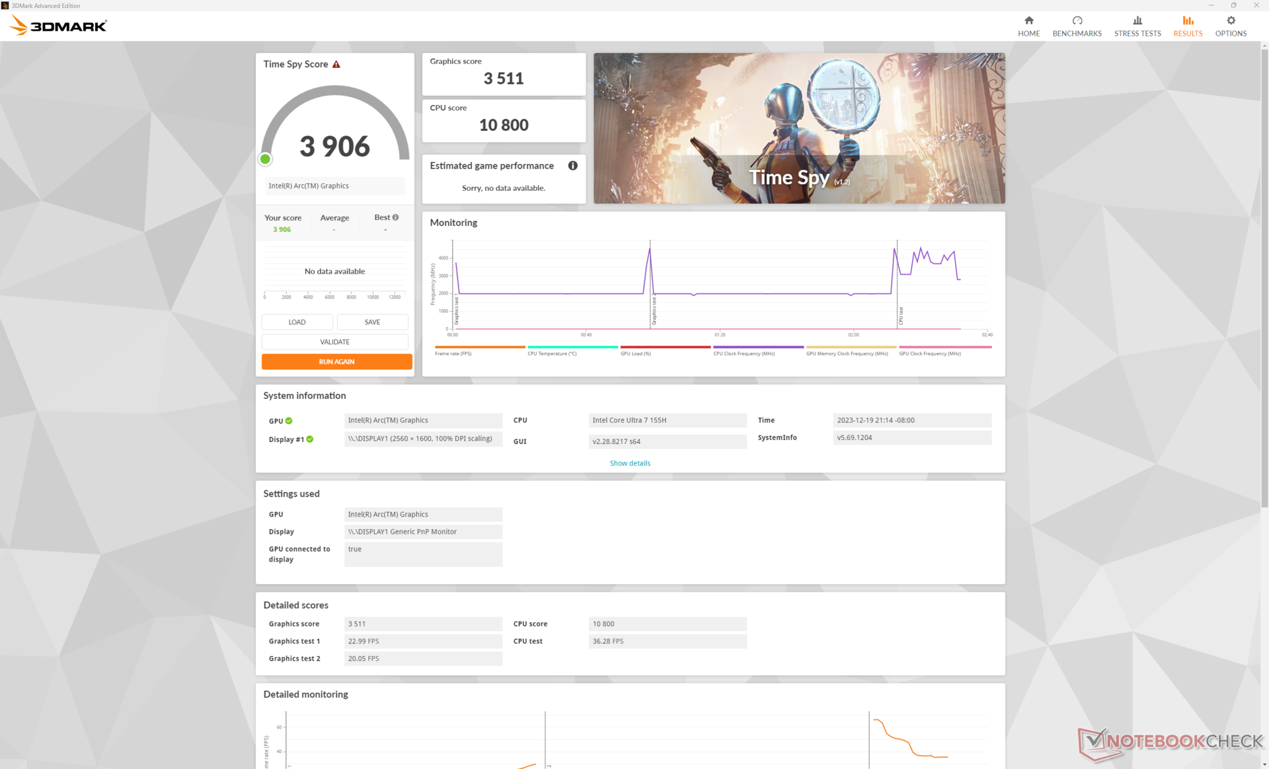Select the display resolution 2560 × 1600 field
Viewport: 1269px width, 769px height.
pos(423,439)
